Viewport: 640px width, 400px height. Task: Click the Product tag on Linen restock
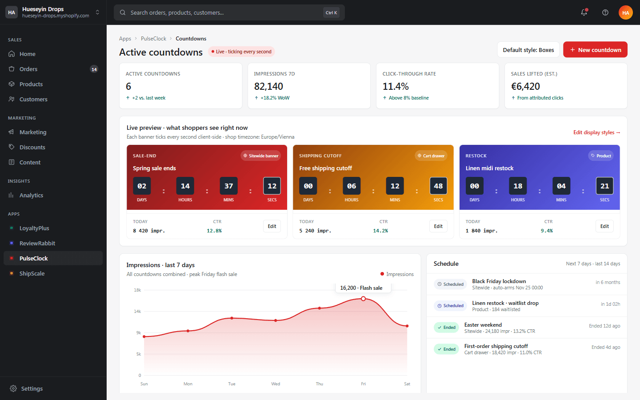(601, 156)
